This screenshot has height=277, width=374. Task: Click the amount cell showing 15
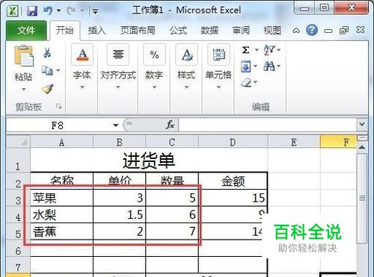pyautogui.click(x=233, y=198)
